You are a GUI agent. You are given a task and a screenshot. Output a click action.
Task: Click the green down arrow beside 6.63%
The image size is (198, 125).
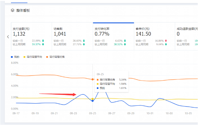click(x=125, y=41)
